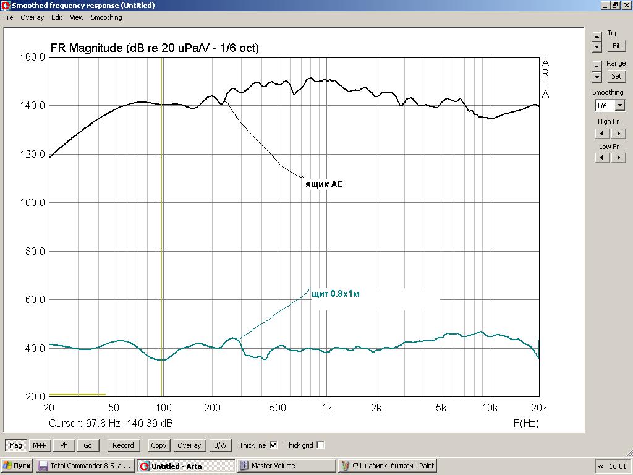Click the High Fr left arrow
The image size is (633, 475).
pos(602,134)
